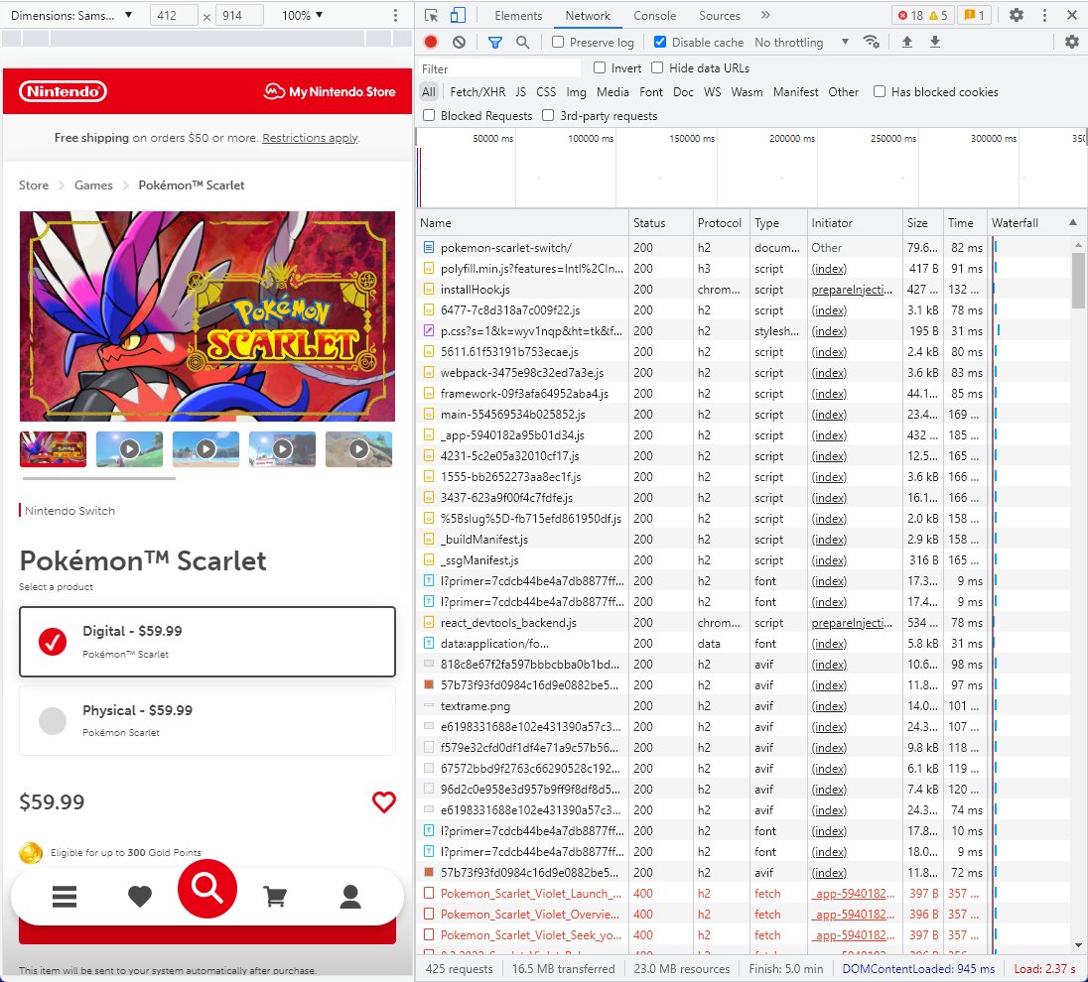
Task: Add Pokémon Scarlet to wish list heart
Action: point(384,802)
